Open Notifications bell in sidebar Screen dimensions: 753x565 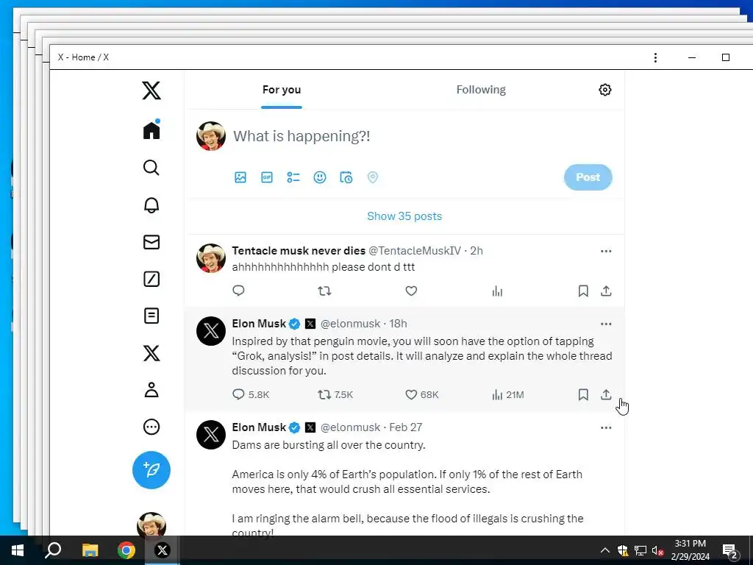click(x=151, y=205)
